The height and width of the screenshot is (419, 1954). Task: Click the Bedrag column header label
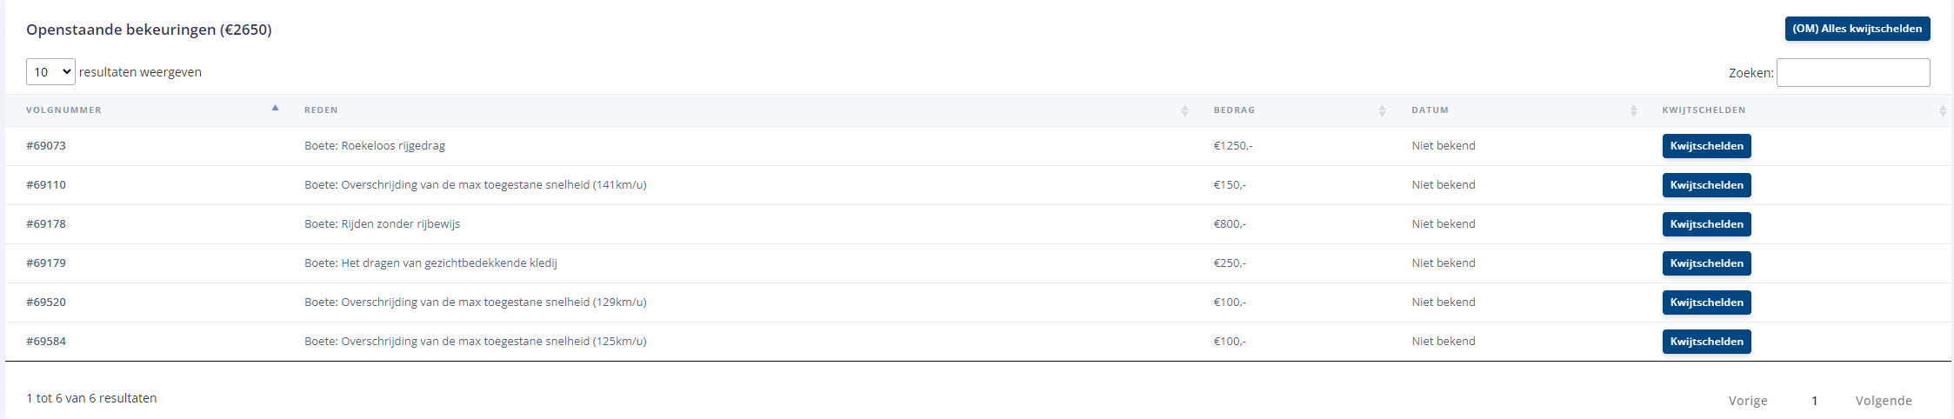(x=1234, y=110)
